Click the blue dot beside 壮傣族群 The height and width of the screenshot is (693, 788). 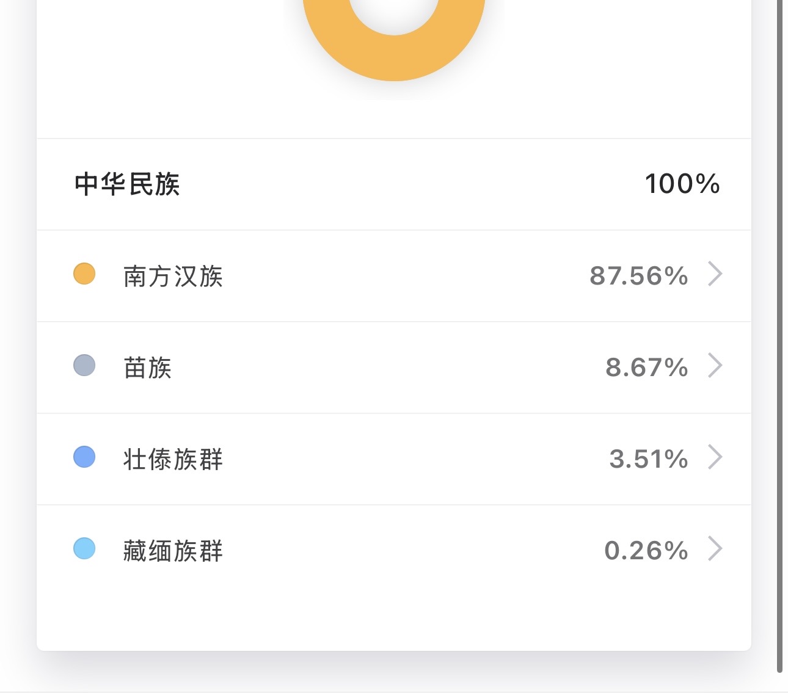coord(84,457)
